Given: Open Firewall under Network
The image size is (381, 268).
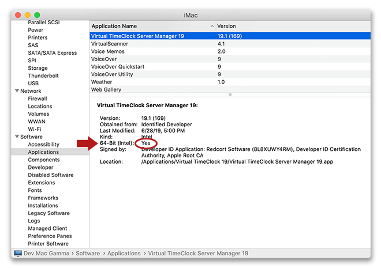Looking at the screenshot, I should (38, 99).
